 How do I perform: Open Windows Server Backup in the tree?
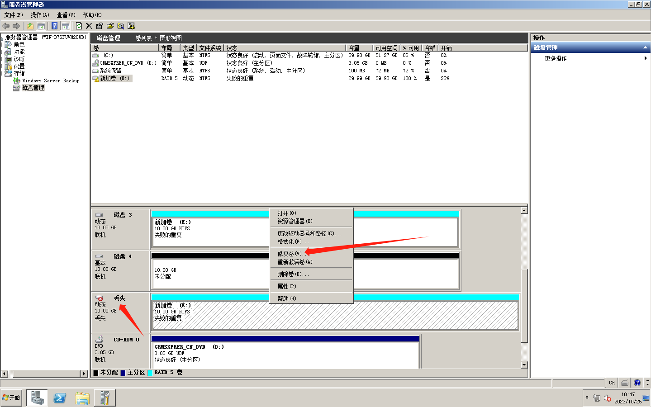tap(51, 80)
